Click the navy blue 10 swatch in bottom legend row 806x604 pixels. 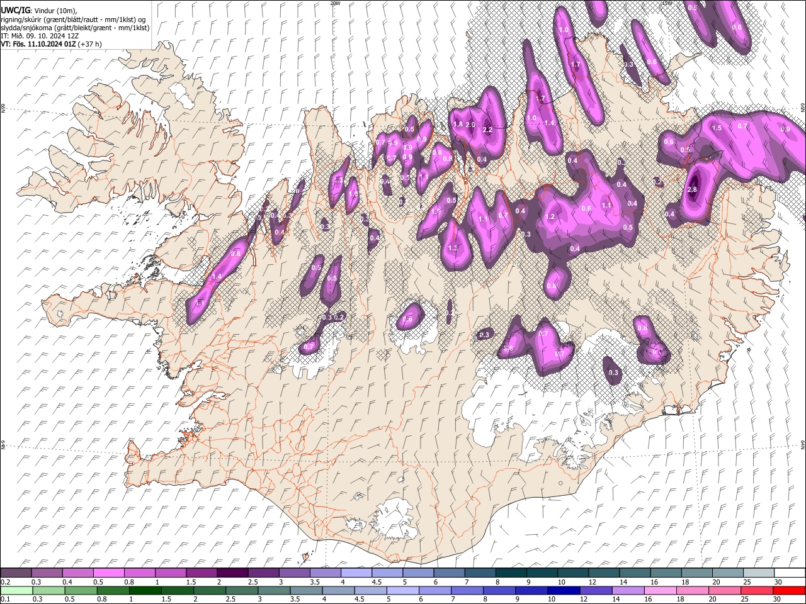[564, 590]
